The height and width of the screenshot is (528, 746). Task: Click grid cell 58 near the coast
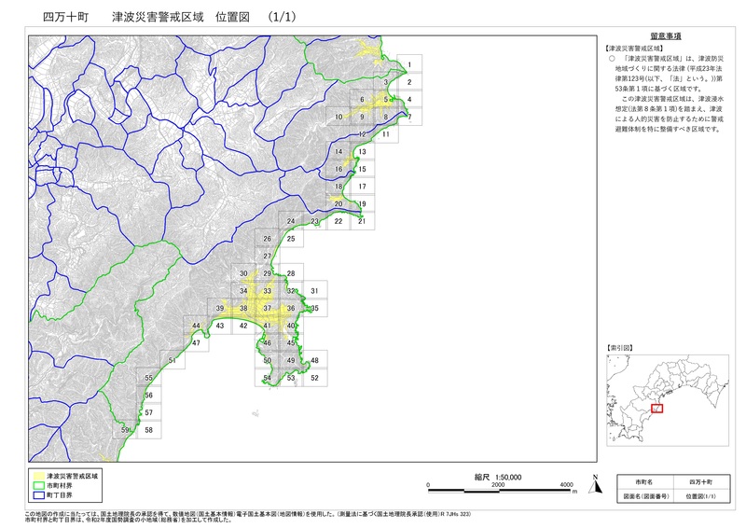point(149,430)
